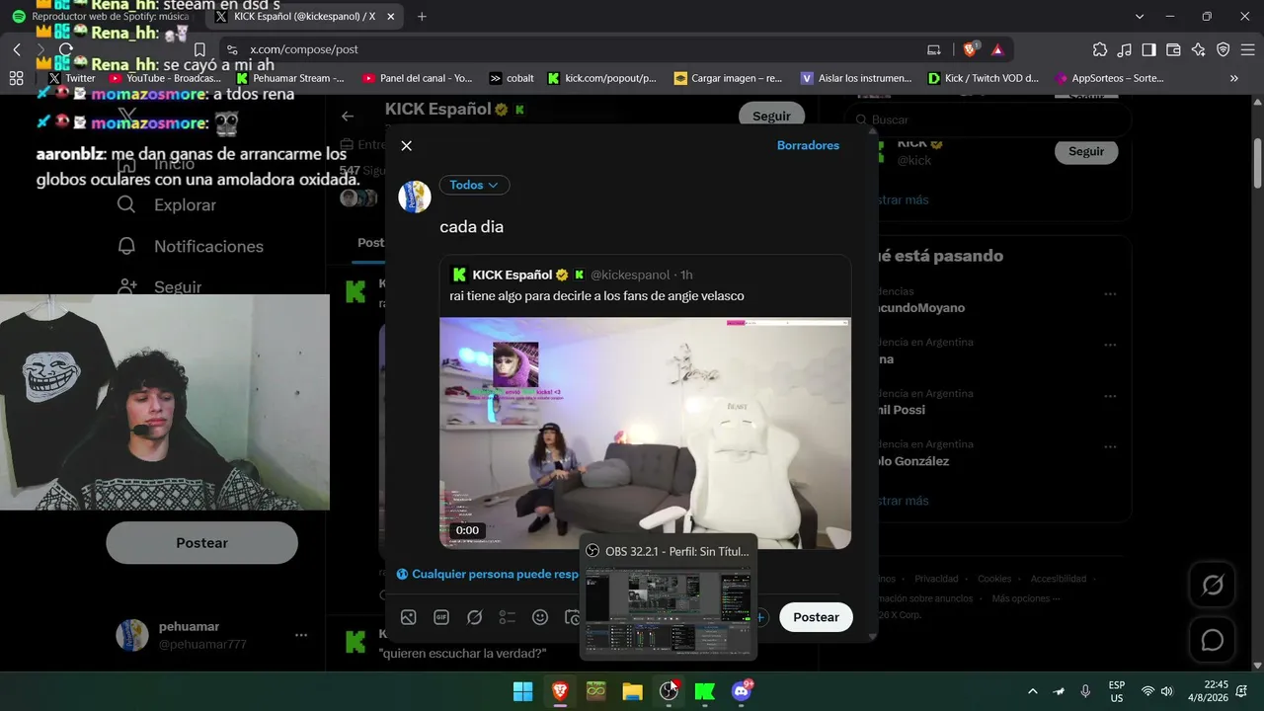Click the gray Postear button in the left sidebar
This screenshot has height=711, width=1264.
[201, 543]
